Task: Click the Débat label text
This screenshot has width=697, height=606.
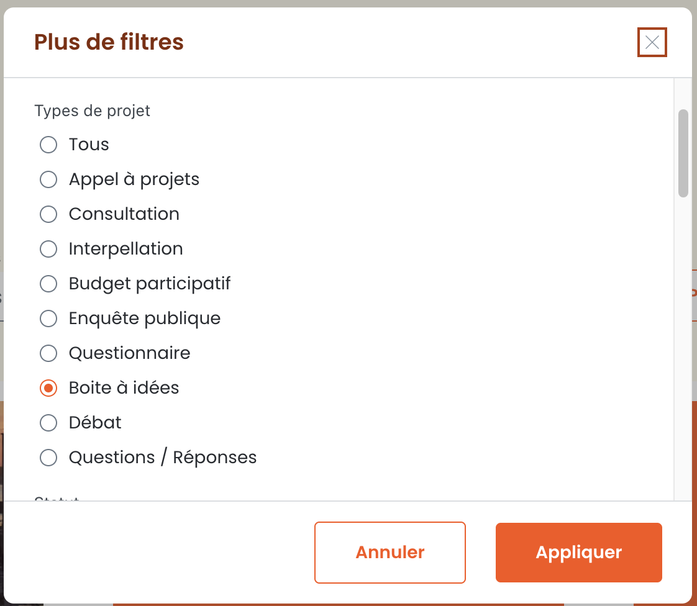Action: click(95, 422)
